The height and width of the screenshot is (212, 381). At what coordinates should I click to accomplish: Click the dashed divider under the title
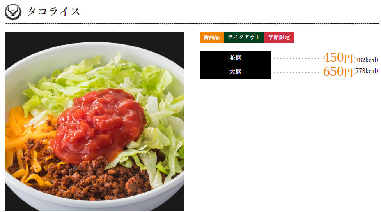[192, 24]
